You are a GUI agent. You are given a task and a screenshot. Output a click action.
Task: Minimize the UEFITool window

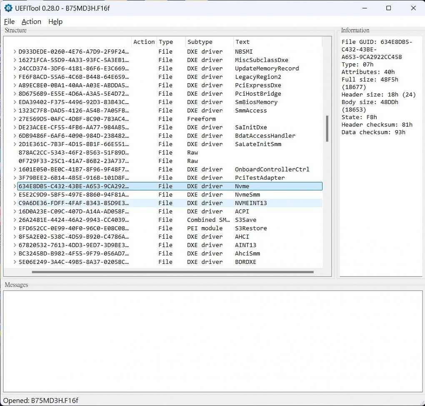click(x=365, y=8)
